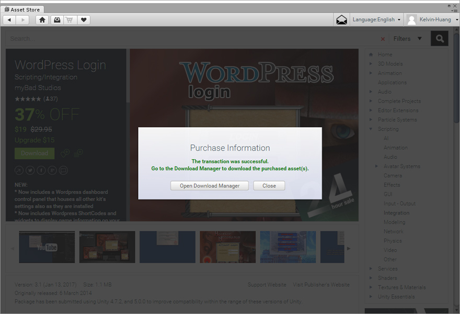
Task: Expand the Audio category arrow
Action: [371, 92]
